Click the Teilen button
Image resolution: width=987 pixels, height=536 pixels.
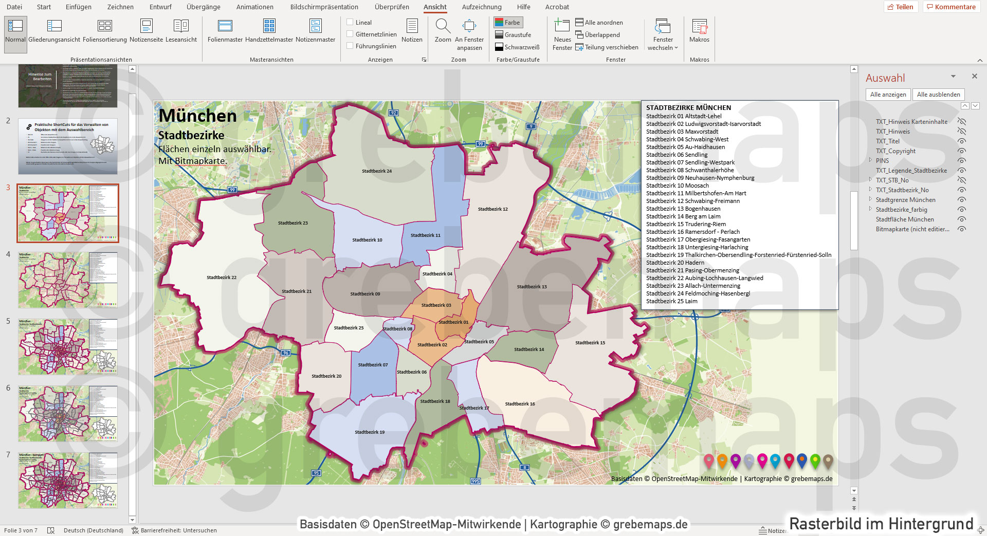[901, 7]
